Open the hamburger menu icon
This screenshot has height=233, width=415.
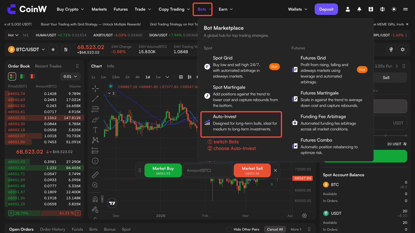pyautogui.click(x=405, y=9)
